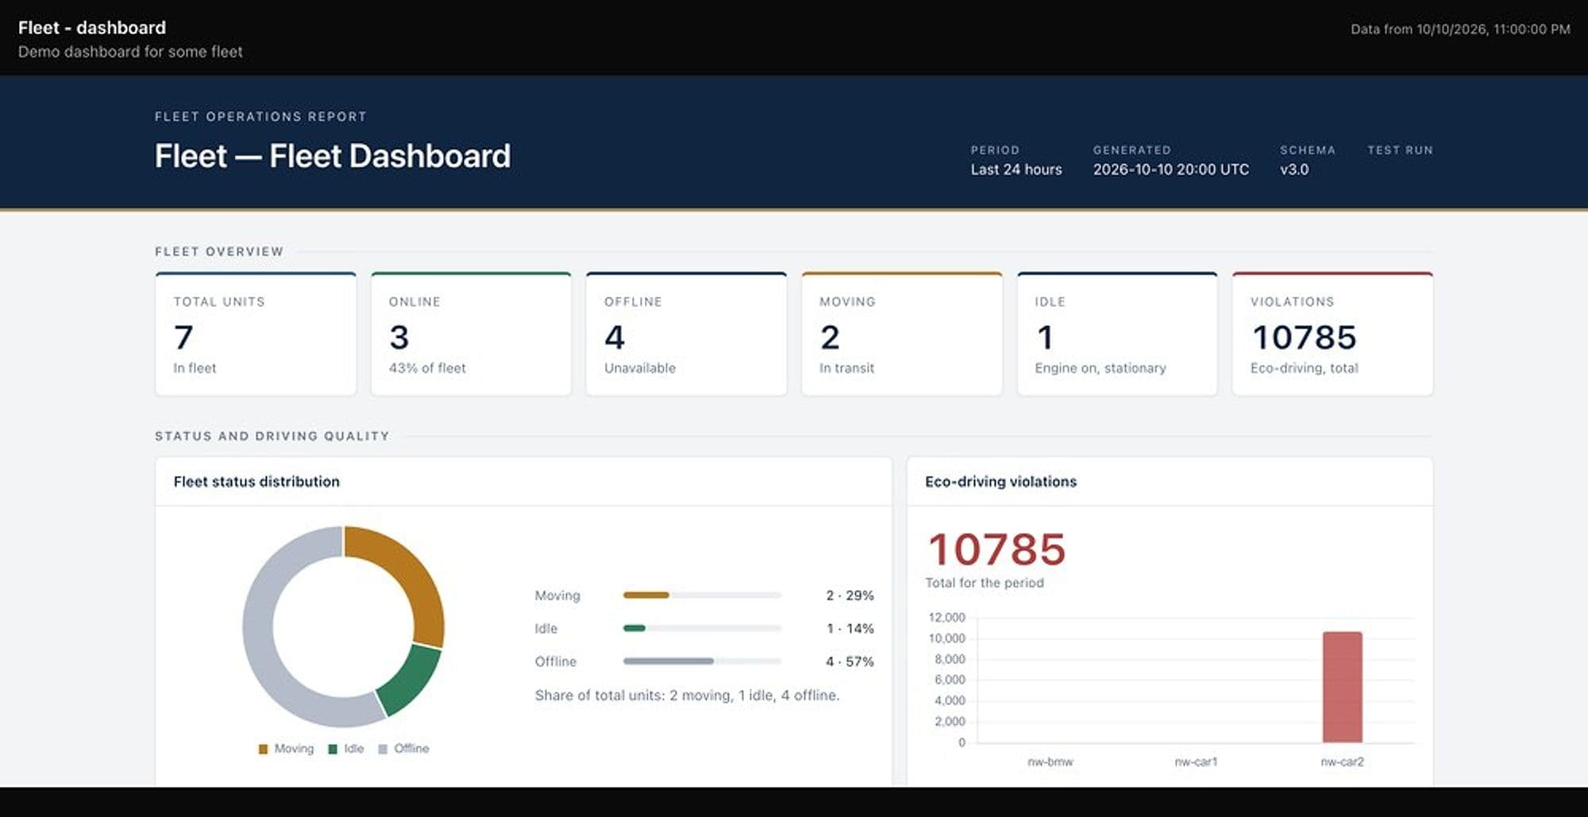Click the 'Eco-driving violations' panel title
1588x817 pixels.
tap(1000, 481)
